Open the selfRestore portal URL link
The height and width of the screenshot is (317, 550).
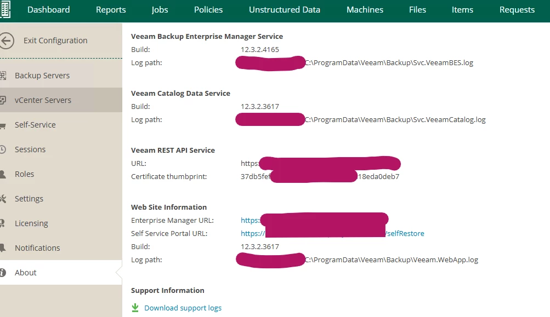click(x=332, y=233)
